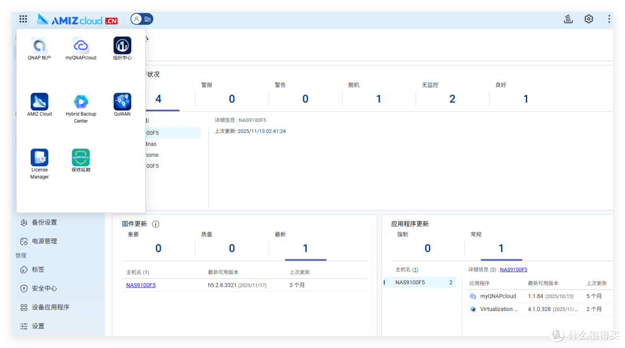The image size is (625, 348).
Task: Click the 标签 tag sidebar icon
Action: [x=24, y=270]
